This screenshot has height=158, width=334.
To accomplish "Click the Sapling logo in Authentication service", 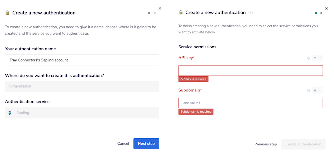I will [x=10, y=113].
